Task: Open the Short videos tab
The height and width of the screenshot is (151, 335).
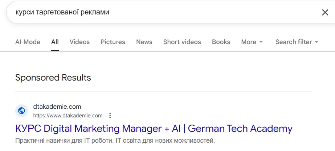Action: 182,42
